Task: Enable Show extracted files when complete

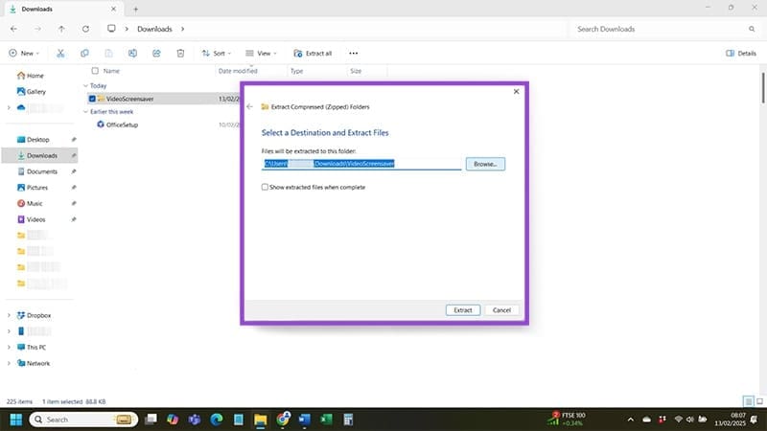Action: coord(266,187)
